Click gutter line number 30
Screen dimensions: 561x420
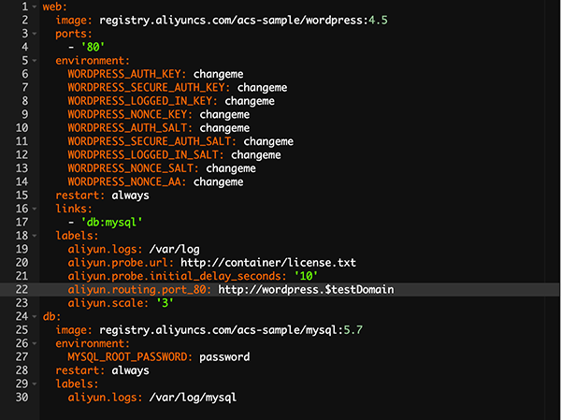click(22, 398)
